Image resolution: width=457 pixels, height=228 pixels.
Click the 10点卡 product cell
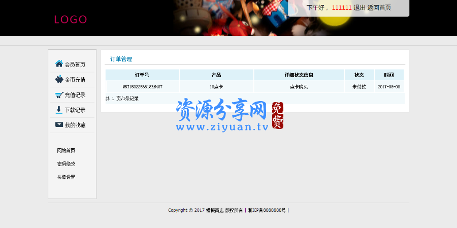click(x=216, y=87)
